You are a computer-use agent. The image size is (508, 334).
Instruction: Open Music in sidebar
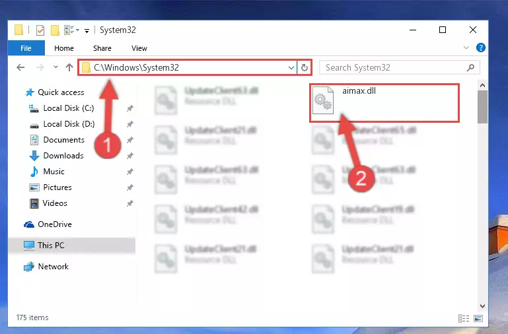tap(54, 172)
